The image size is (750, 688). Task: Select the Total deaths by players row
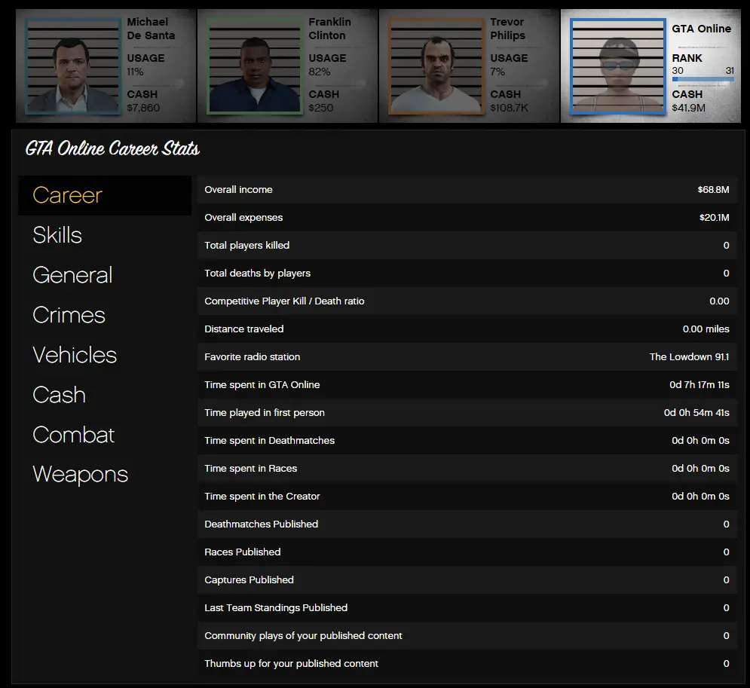467,273
